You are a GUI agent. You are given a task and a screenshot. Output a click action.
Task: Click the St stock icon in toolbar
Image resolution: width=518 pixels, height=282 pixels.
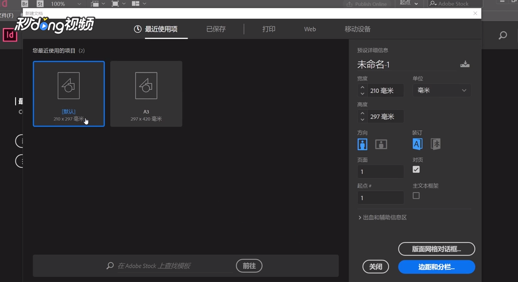point(39,3)
